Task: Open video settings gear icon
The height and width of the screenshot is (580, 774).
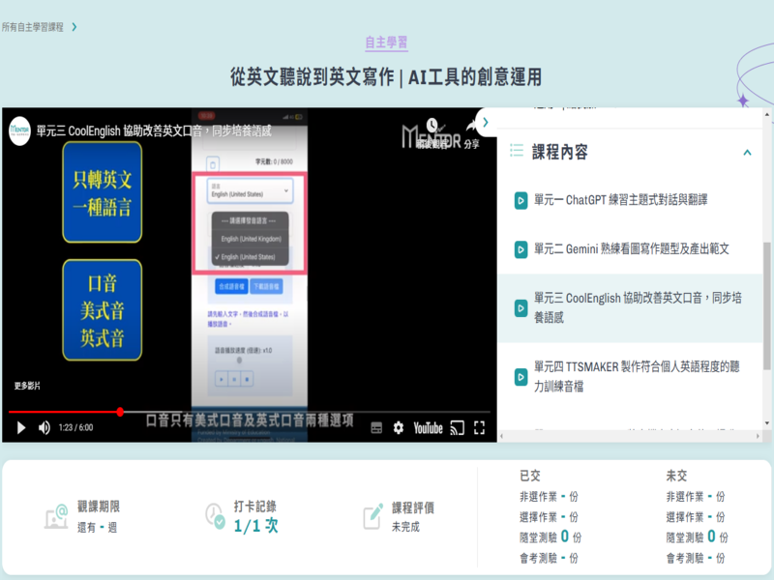Action: tap(399, 427)
